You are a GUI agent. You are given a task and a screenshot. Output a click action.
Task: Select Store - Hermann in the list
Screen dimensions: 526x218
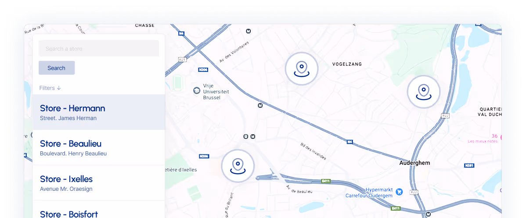coord(99,112)
